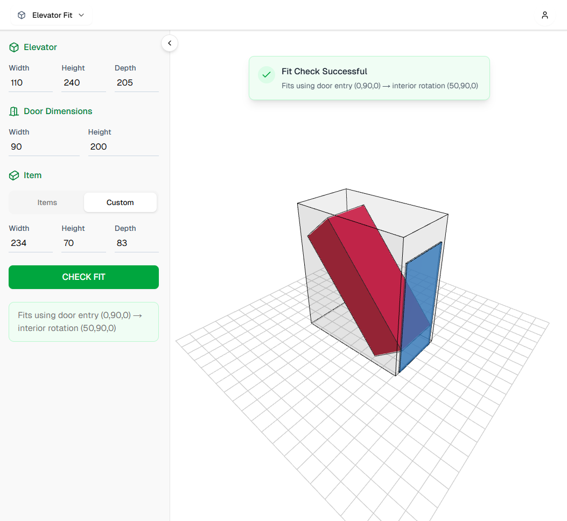
Task: Click the door Height field showing 200
Action: click(123, 146)
